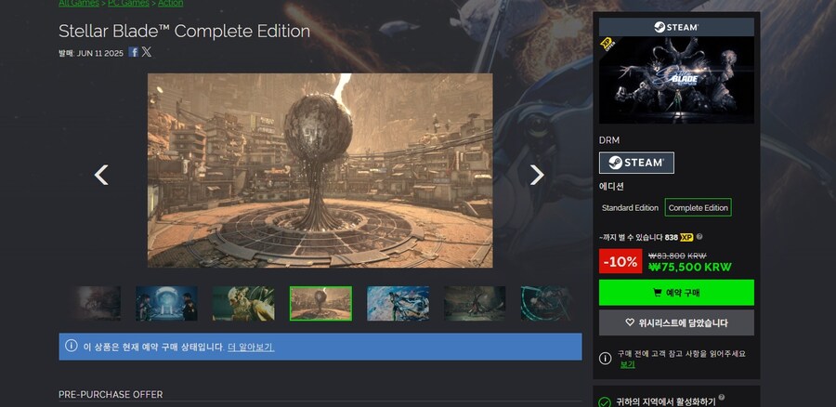Select the two-characters facing thumbnail
This screenshot has height=407, width=836.
pyautogui.click(x=166, y=304)
